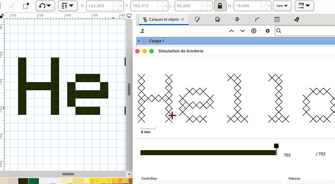The width and height of the screenshot is (335, 184).
Task: Open the rightmost toolbar overflow dropdown
Action: 304,6
